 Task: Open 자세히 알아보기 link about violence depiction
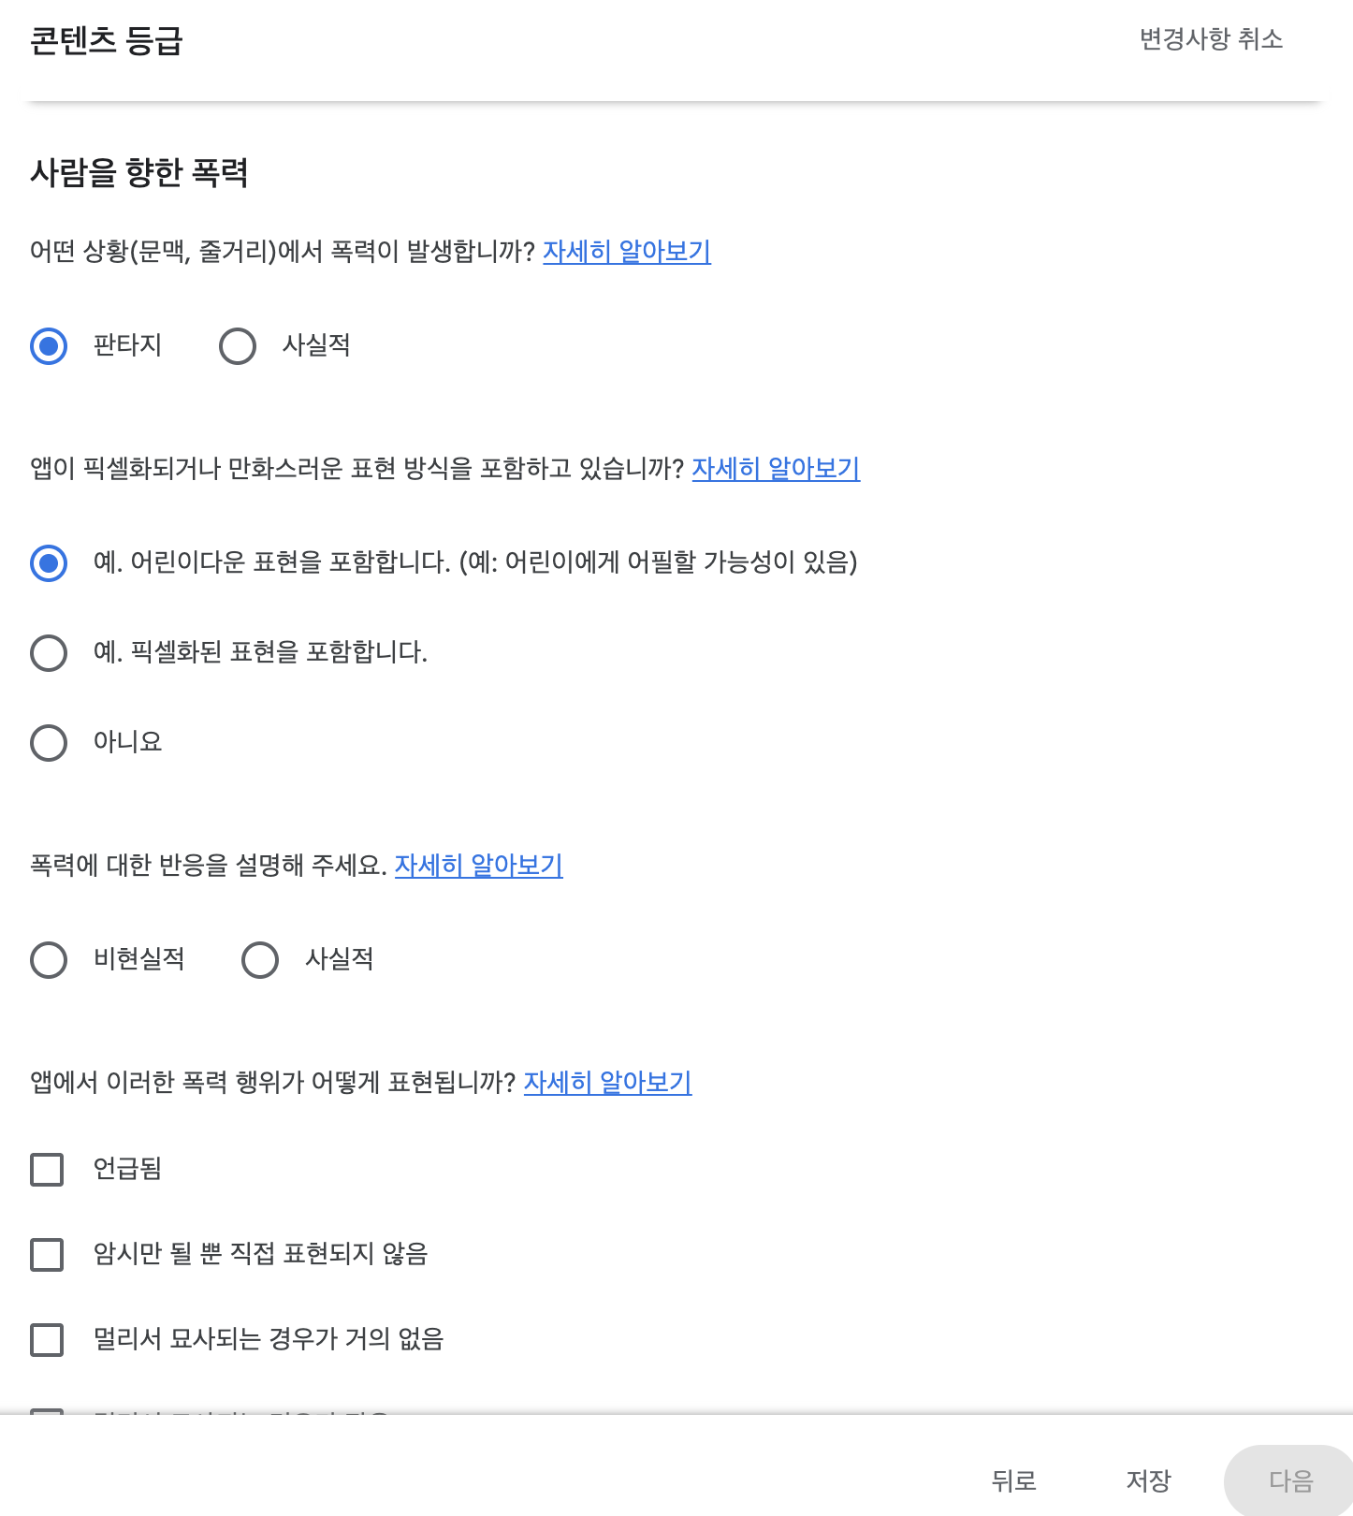pyautogui.click(x=607, y=1083)
